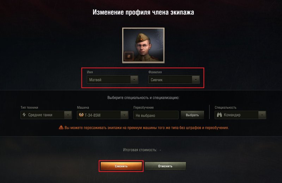Select the Сивчик surname field
Screen dimensions: 282x183
click(174, 80)
